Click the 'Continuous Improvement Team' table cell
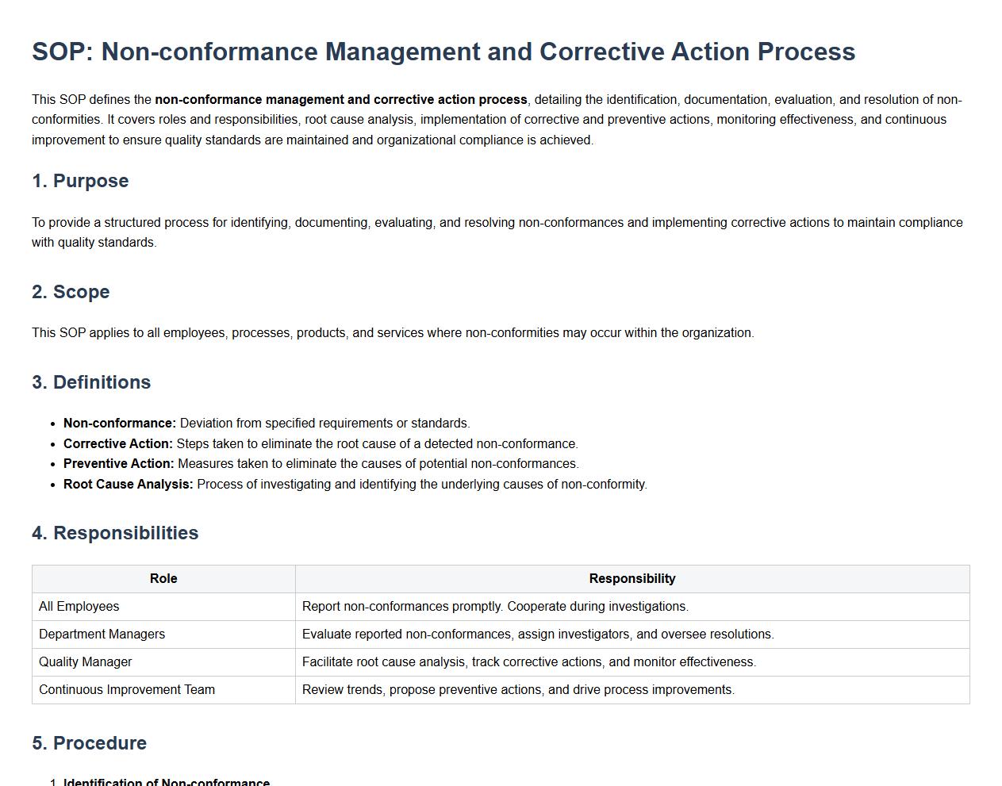Viewport: 1002px width, 786px height. click(127, 690)
